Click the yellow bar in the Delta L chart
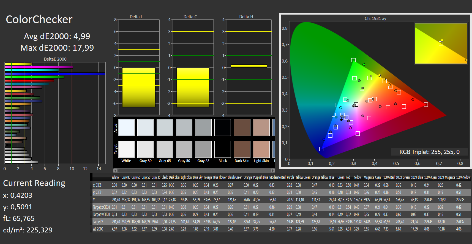 pyautogui.click(x=139, y=88)
